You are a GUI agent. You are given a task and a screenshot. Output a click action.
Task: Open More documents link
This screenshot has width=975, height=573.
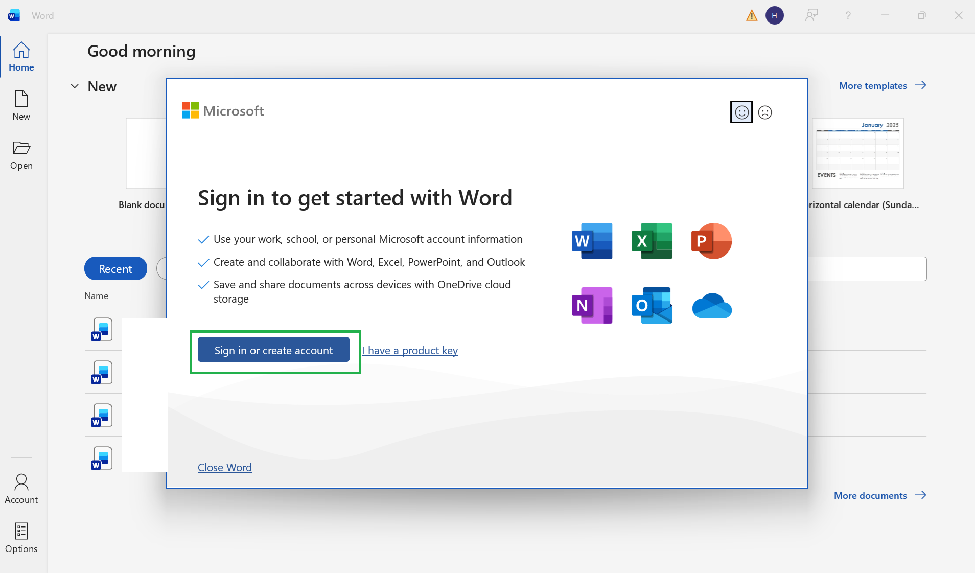pyautogui.click(x=880, y=495)
